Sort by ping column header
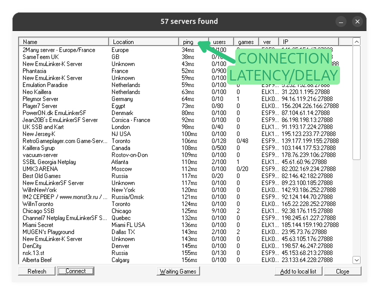The width and height of the screenshot is (379, 294). click(x=193, y=42)
